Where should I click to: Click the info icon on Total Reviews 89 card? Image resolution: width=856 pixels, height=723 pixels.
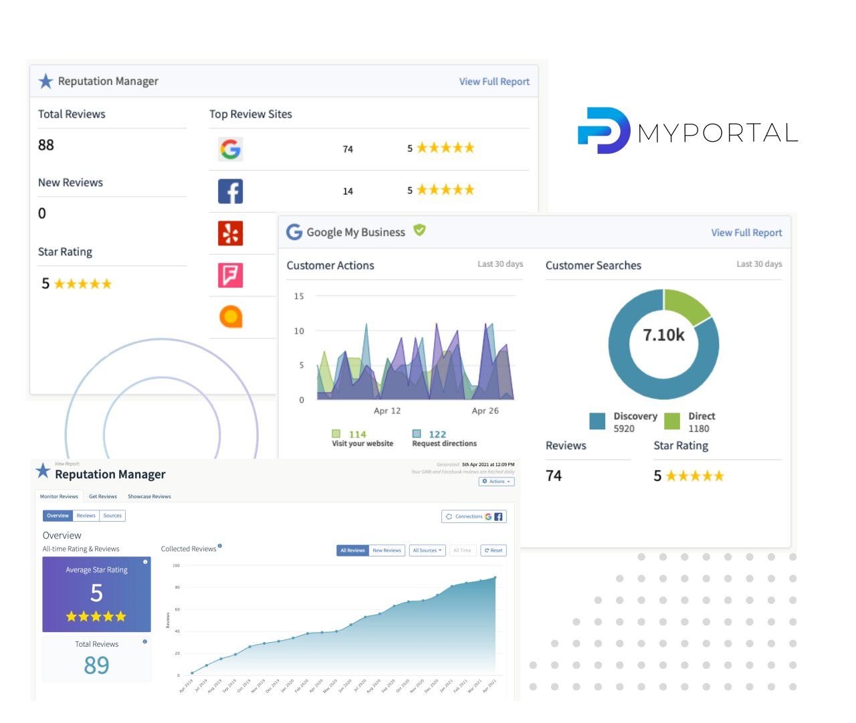point(145,641)
